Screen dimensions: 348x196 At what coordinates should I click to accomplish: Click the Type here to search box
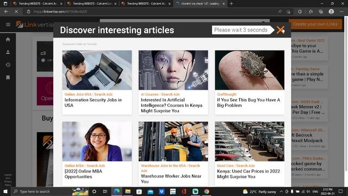point(50,191)
